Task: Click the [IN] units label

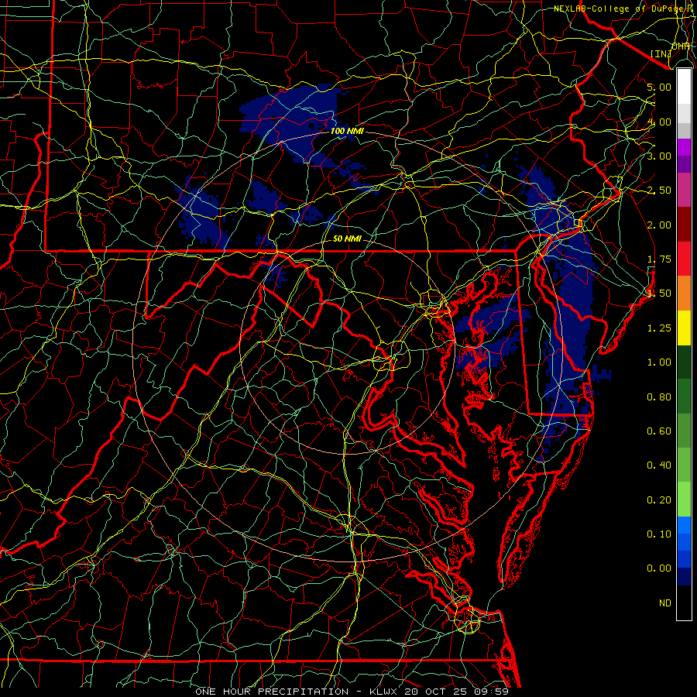Action: coord(661,53)
